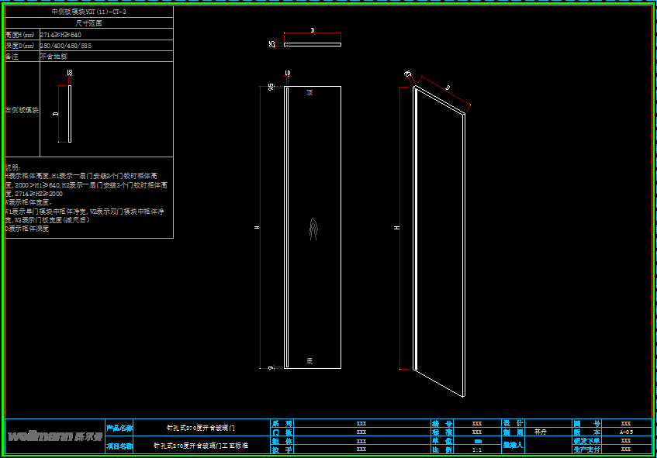Click the depth values cell 350/400/450/535
657x458 pixels.
(x=65, y=46)
